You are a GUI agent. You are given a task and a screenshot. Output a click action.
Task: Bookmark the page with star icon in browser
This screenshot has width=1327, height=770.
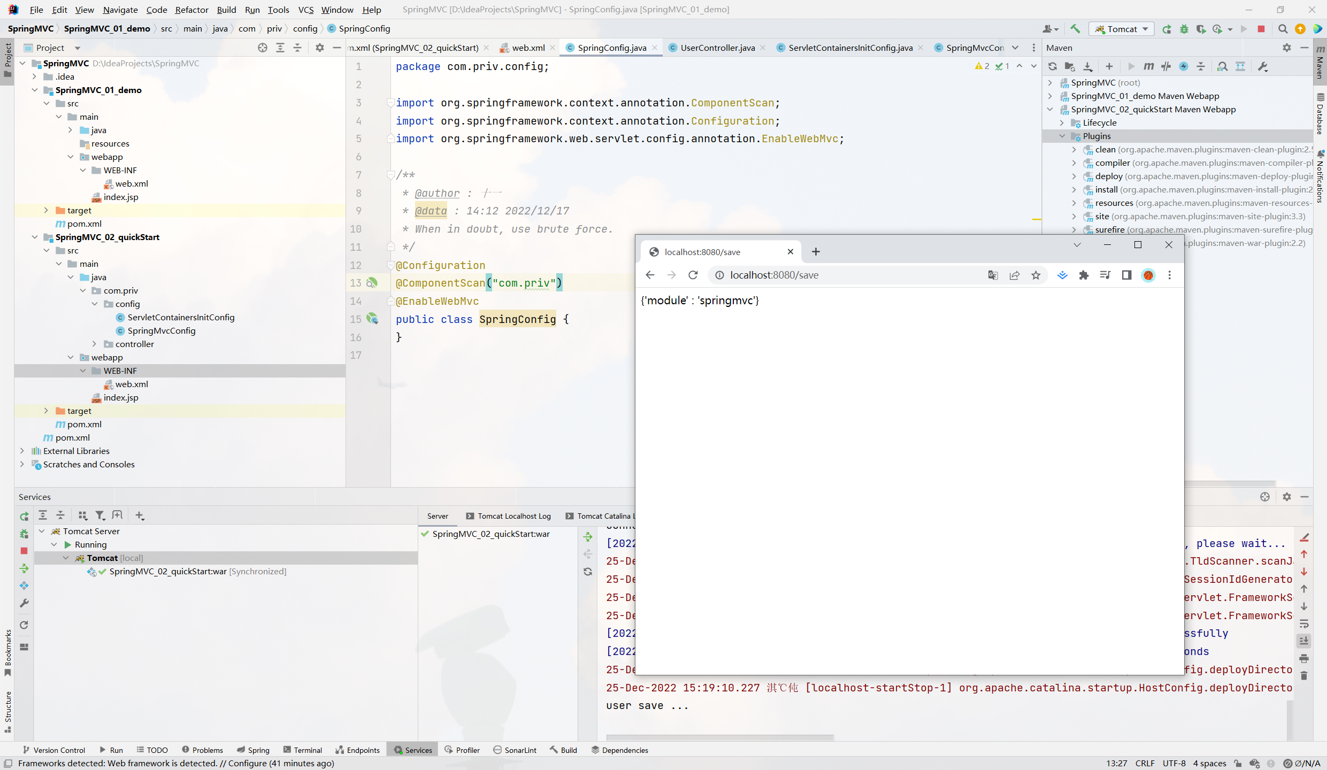click(x=1036, y=275)
